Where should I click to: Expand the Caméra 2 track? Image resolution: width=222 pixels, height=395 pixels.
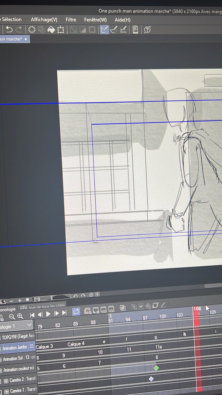point(6,381)
